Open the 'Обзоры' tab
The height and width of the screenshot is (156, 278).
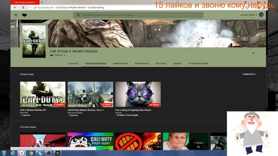pos(177,64)
